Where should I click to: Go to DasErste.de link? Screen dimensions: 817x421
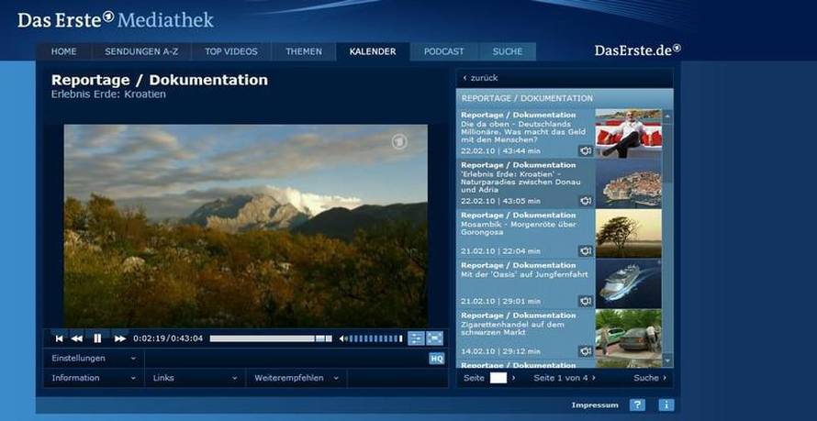pos(638,50)
